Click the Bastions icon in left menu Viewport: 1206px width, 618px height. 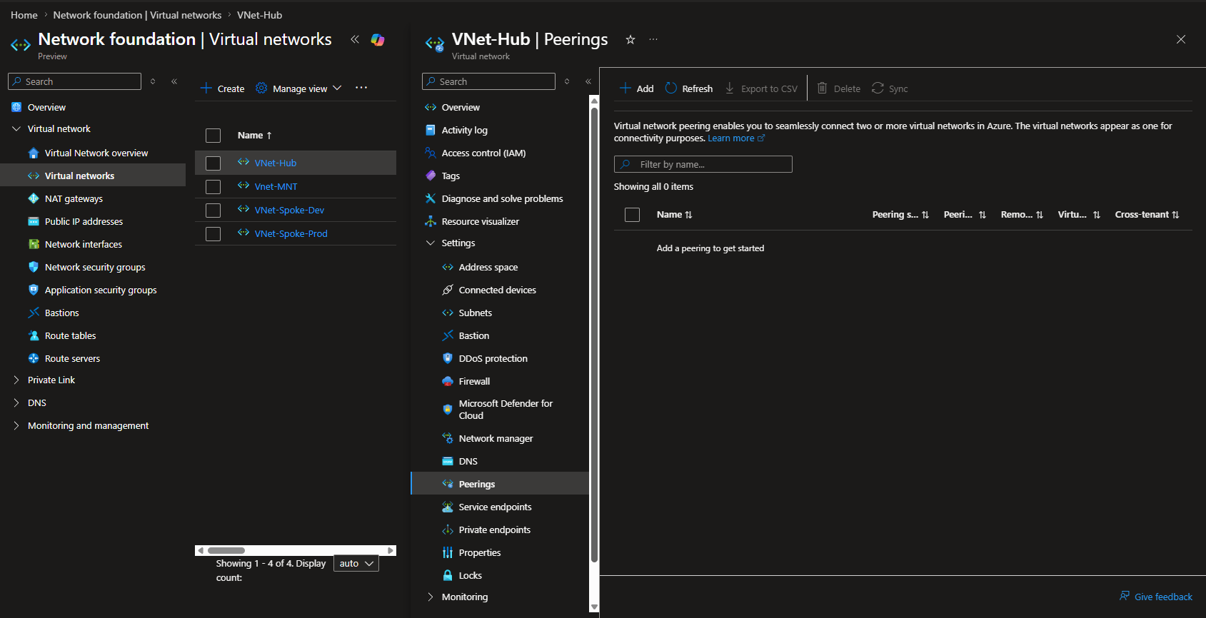click(34, 313)
